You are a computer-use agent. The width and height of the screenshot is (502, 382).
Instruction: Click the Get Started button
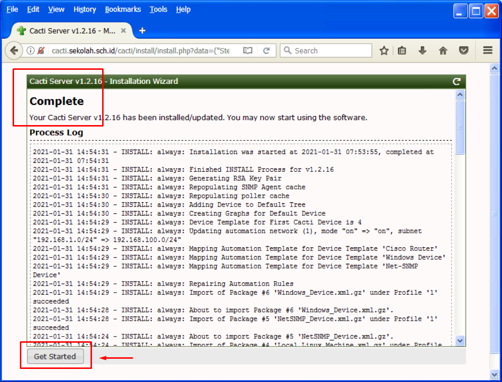[x=55, y=356]
